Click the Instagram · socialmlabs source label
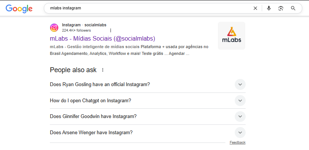 pyautogui.click(x=84, y=25)
